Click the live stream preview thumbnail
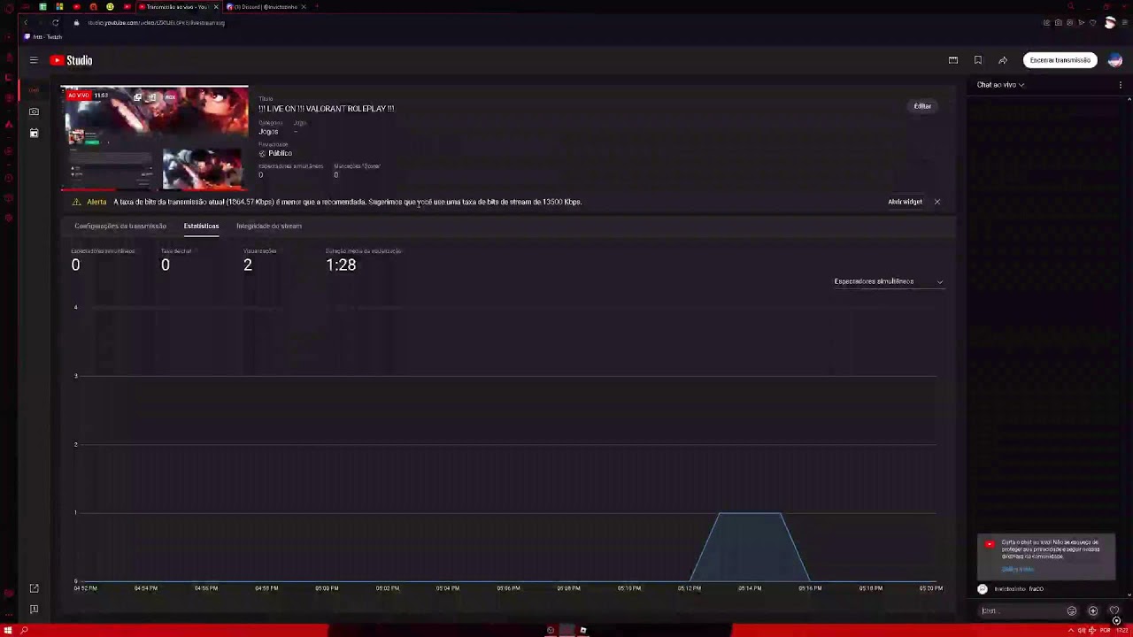 click(155, 138)
